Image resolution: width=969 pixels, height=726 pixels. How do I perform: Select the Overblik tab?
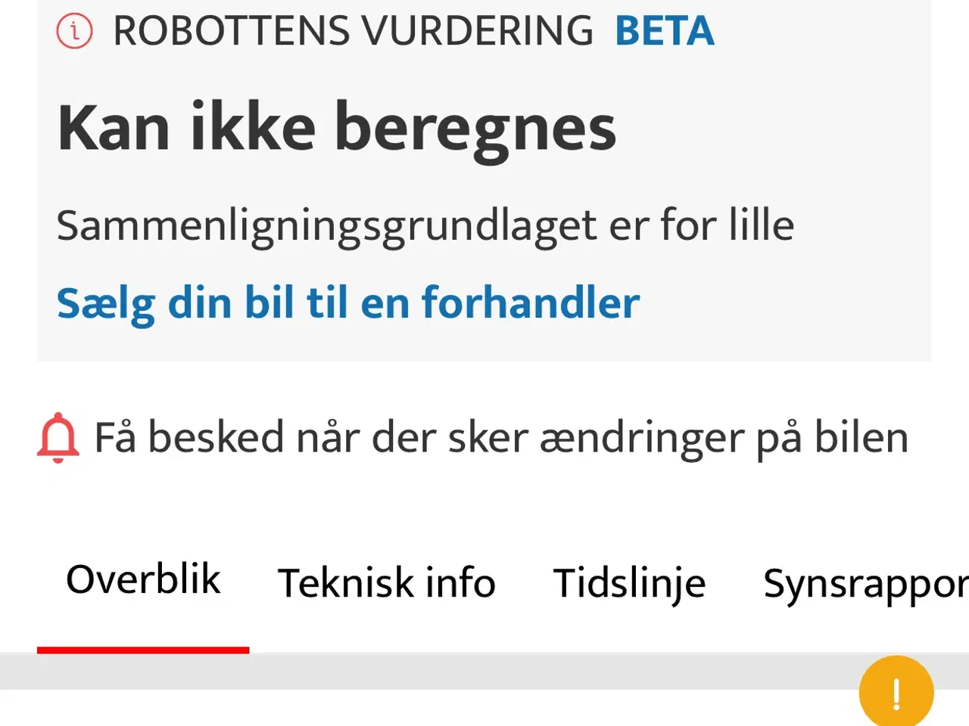(x=143, y=581)
